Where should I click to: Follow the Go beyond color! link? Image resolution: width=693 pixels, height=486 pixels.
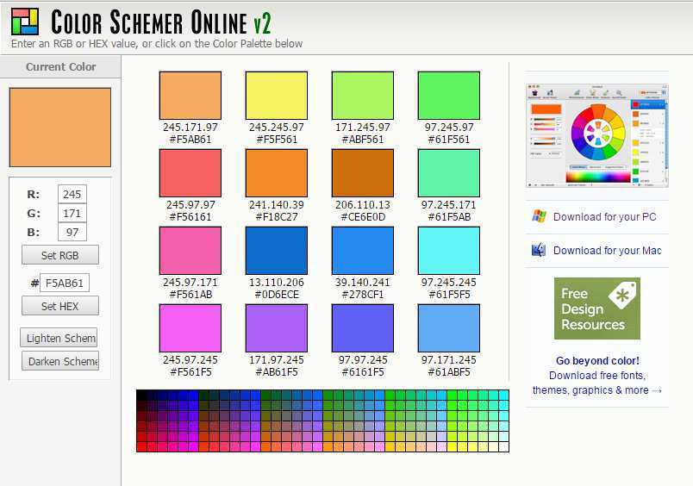pos(597,360)
